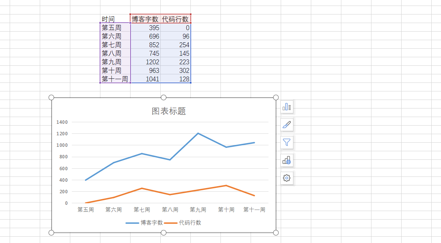The image size is (441, 243).
Task: Click the 第十一周 category-axis label in chart
Action: point(254,210)
